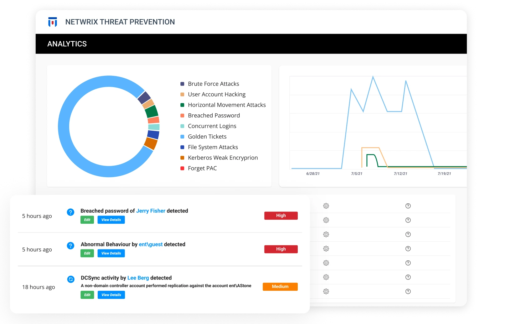Click the light-blue line peak in chart
Screen dimensions: 521x324
pos(373,77)
